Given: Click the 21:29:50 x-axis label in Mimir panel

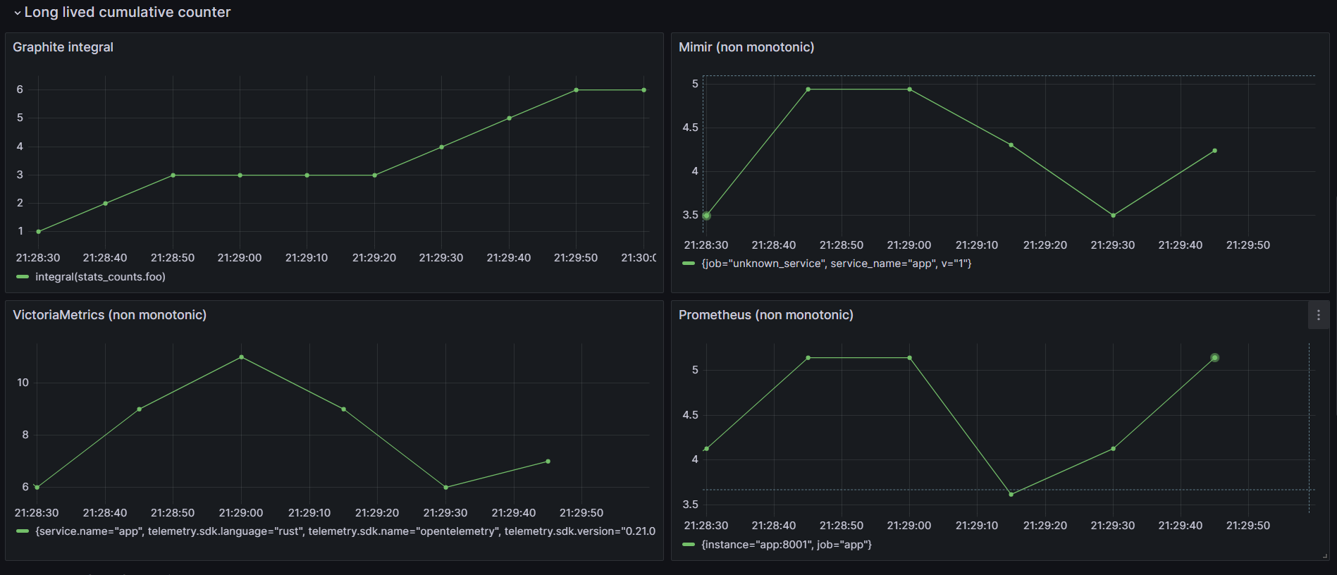Looking at the screenshot, I should click(x=1248, y=245).
